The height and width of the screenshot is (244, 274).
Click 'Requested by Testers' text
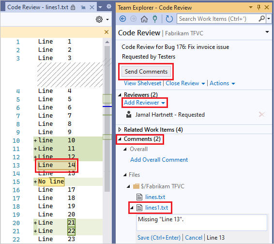pyautogui.click(x=149, y=57)
